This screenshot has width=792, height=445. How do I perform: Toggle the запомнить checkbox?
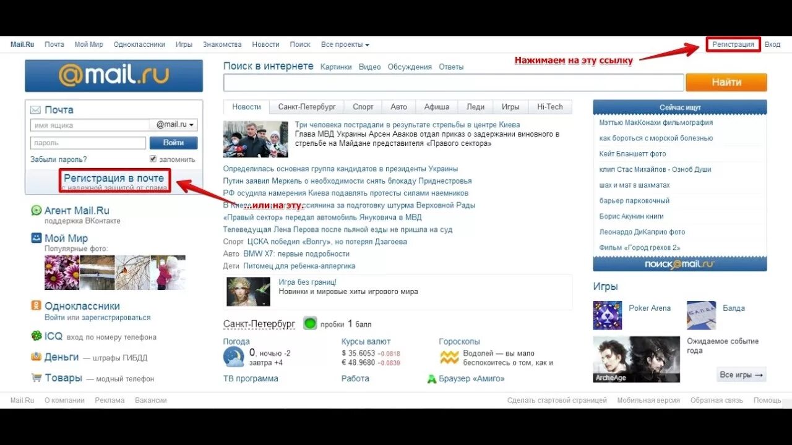click(153, 159)
